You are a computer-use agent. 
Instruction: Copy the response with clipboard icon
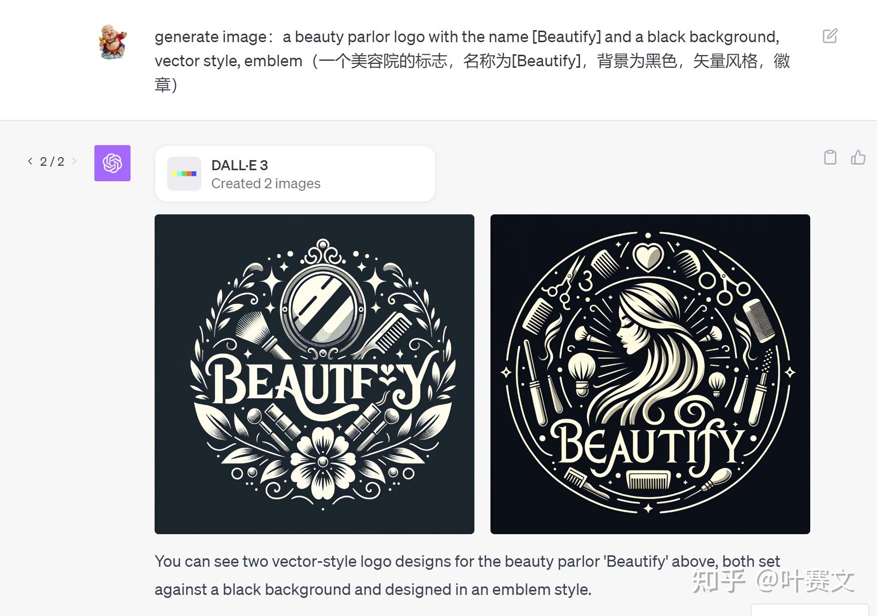830,157
